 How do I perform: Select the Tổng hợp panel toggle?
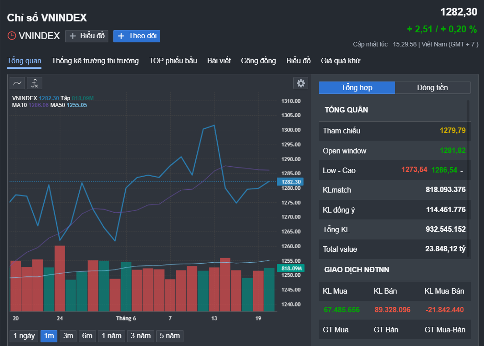(x=357, y=88)
